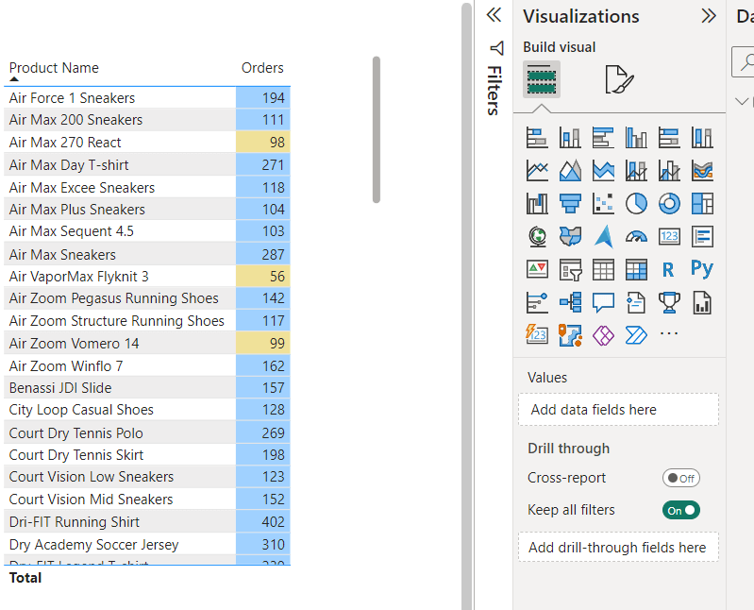Click Add drill-through fields here well
The width and height of the screenshot is (754, 610).
(x=618, y=547)
